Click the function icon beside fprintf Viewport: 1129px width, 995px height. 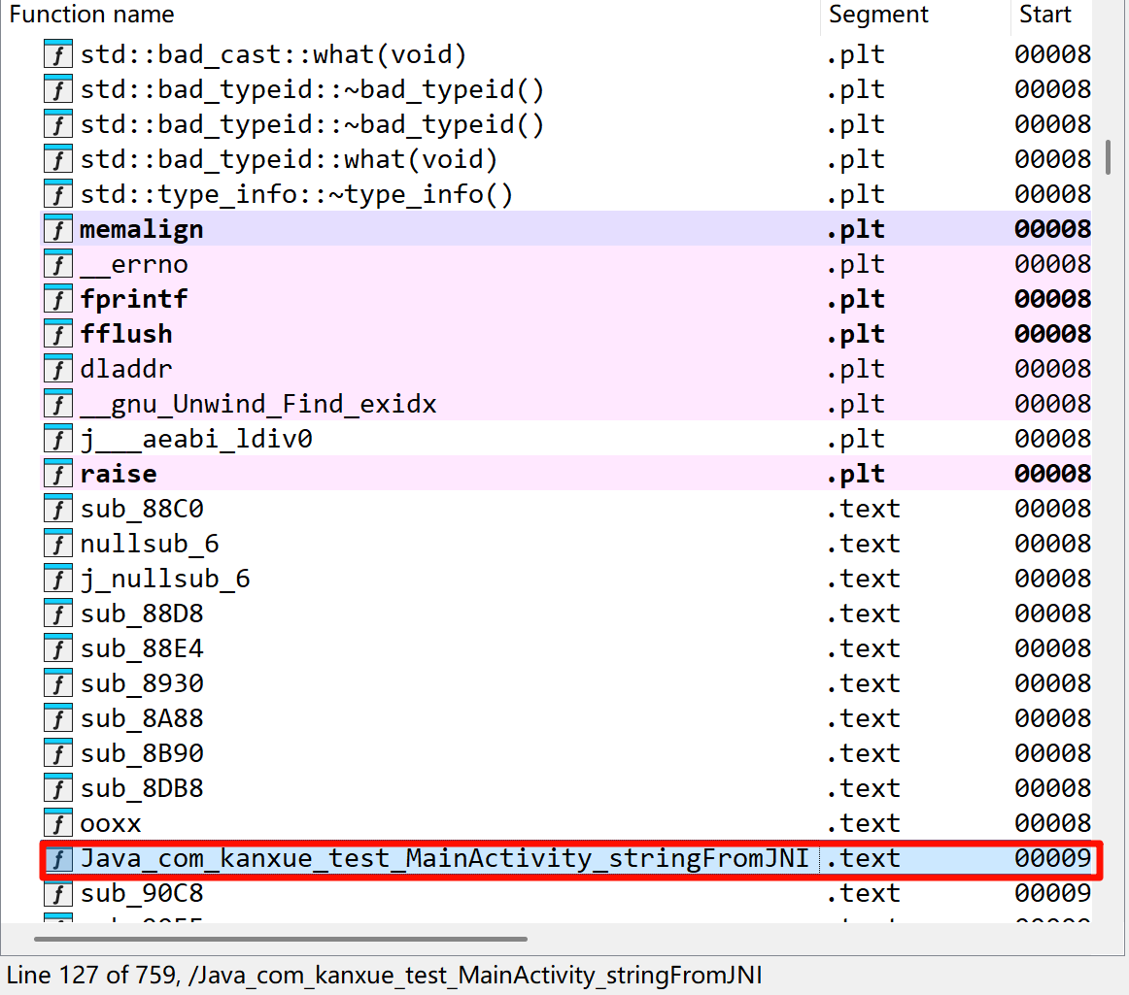(x=58, y=300)
